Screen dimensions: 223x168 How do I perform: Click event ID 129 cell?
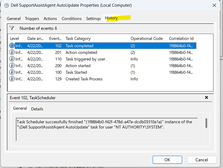(58, 79)
